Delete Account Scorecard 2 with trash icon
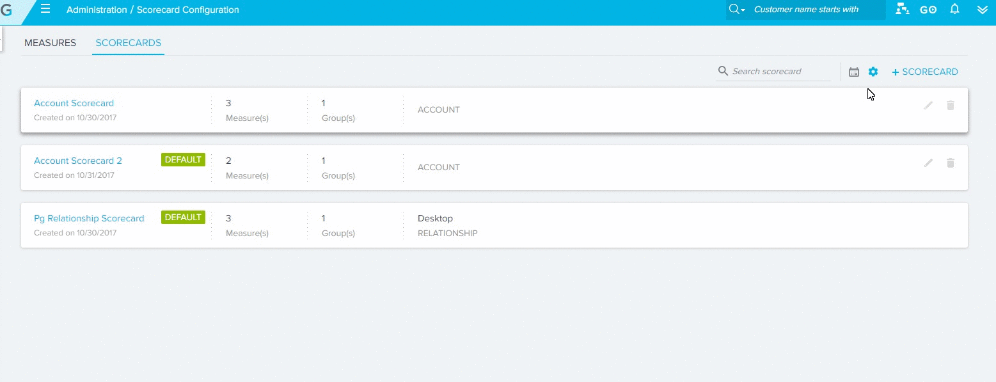Screen dimensions: 996x382 click(951, 163)
